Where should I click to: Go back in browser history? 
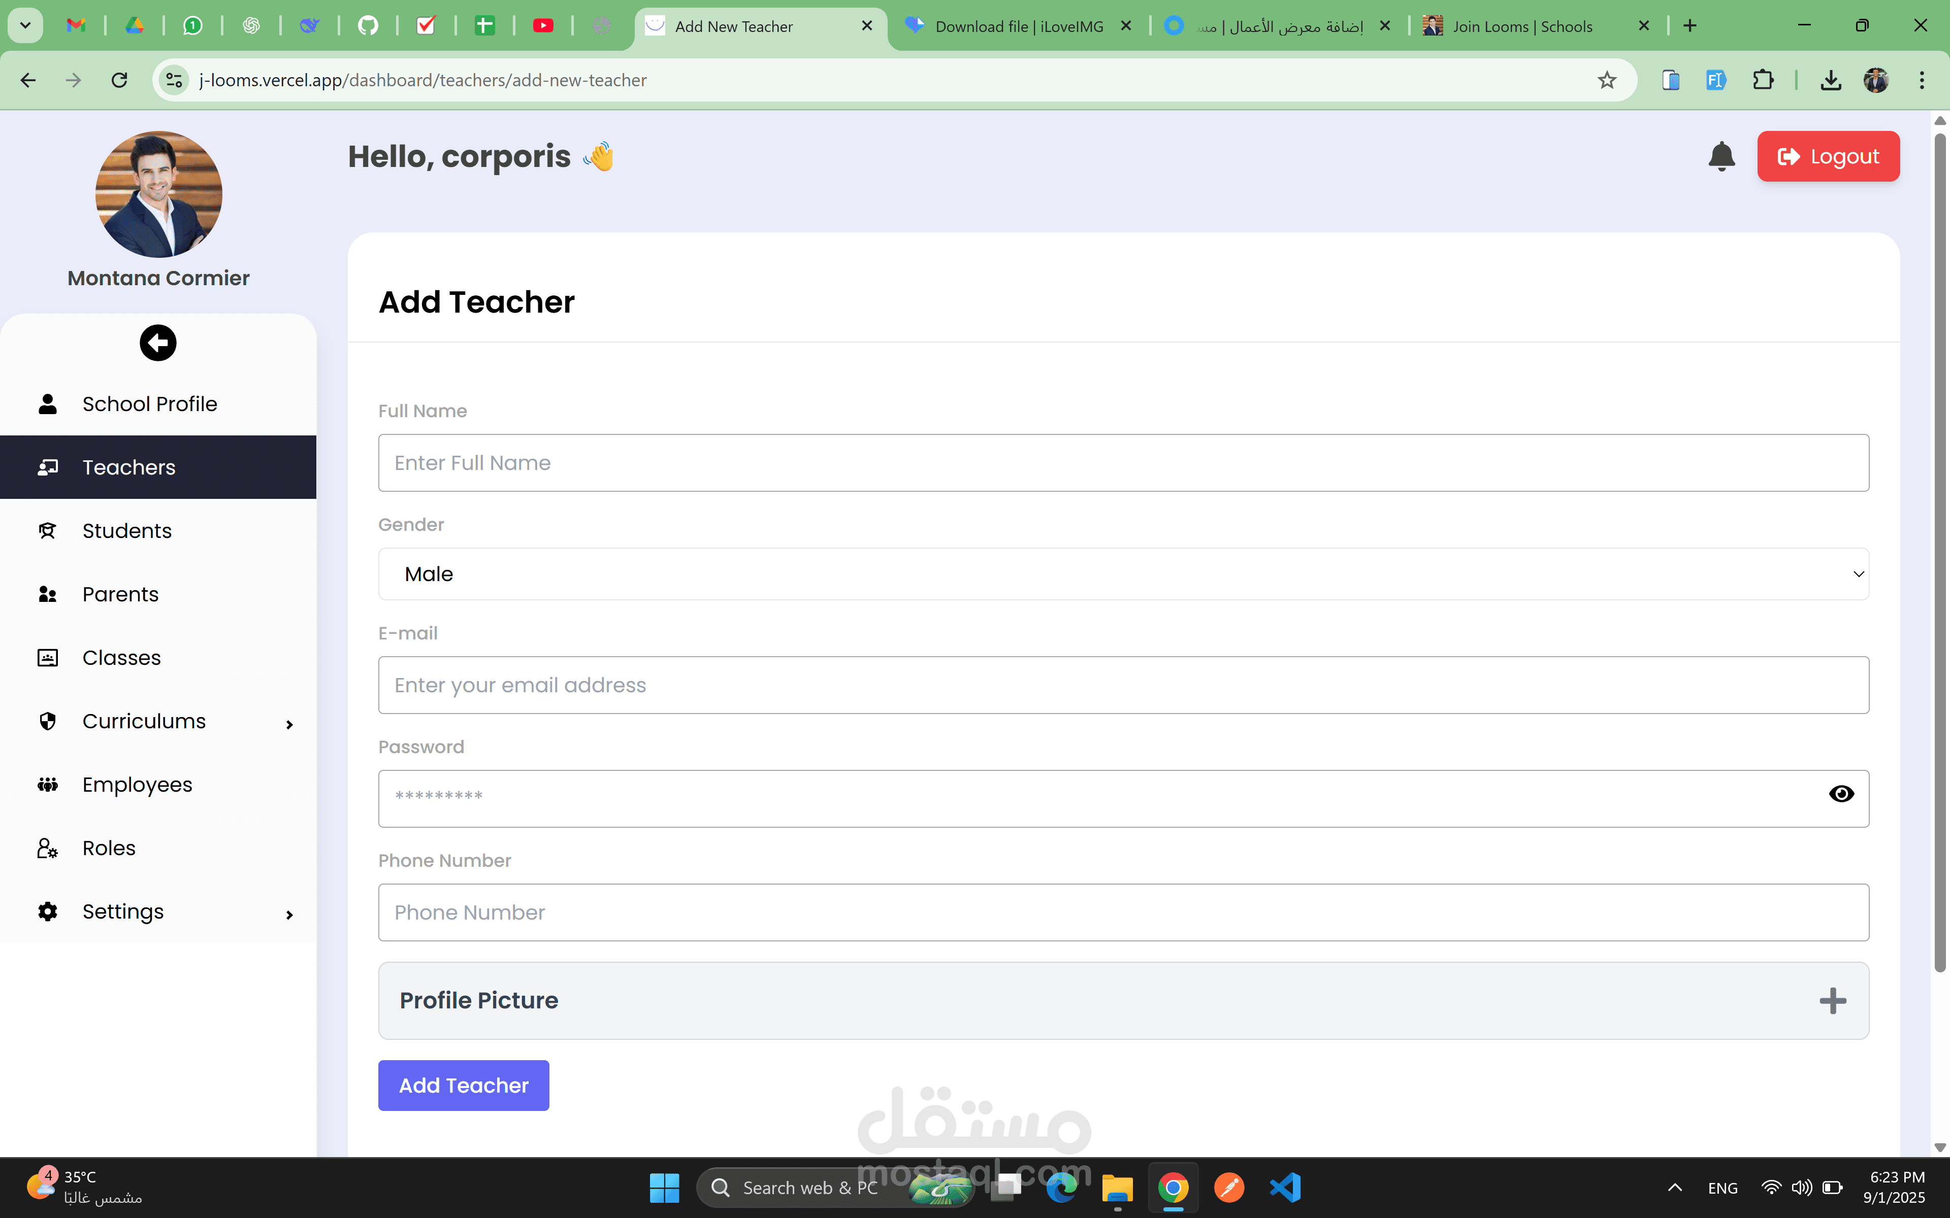(28, 80)
